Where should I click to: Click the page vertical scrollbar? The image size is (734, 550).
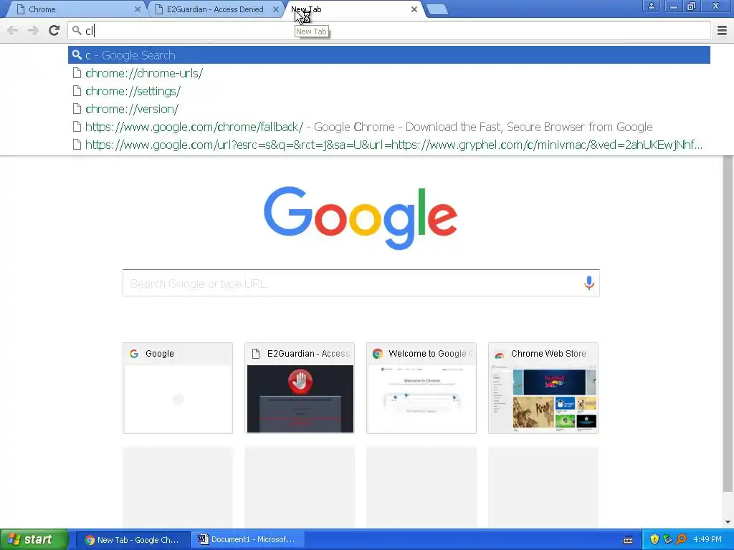(x=728, y=323)
